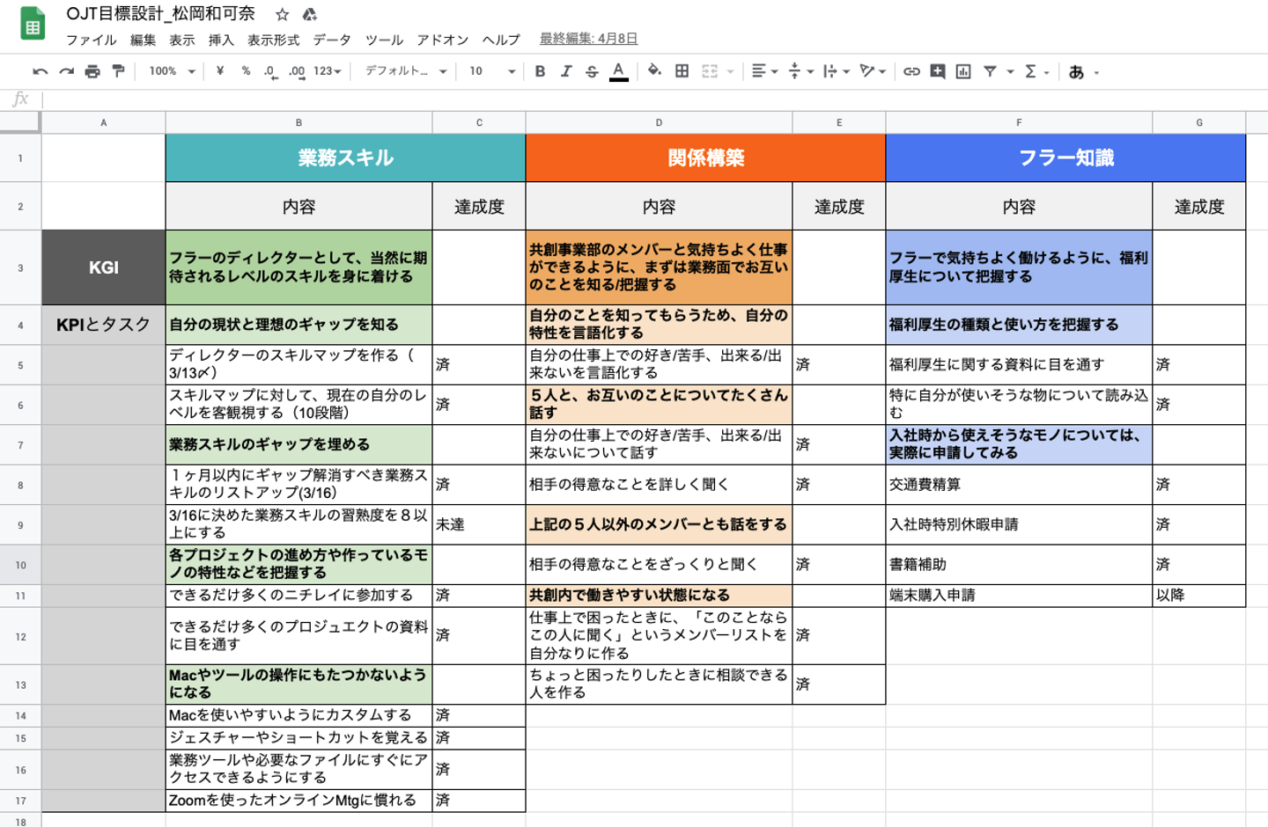The width and height of the screenshot is (1268, 827).
Task: Pick a text color with the A button
Action: 619,71
